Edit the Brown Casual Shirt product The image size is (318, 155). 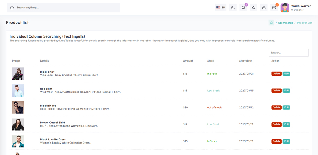(286, 124)
